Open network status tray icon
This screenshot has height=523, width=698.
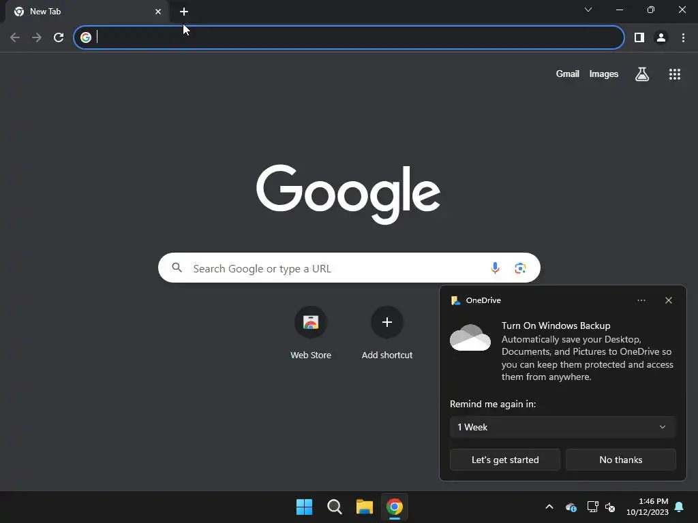(592, 507)
